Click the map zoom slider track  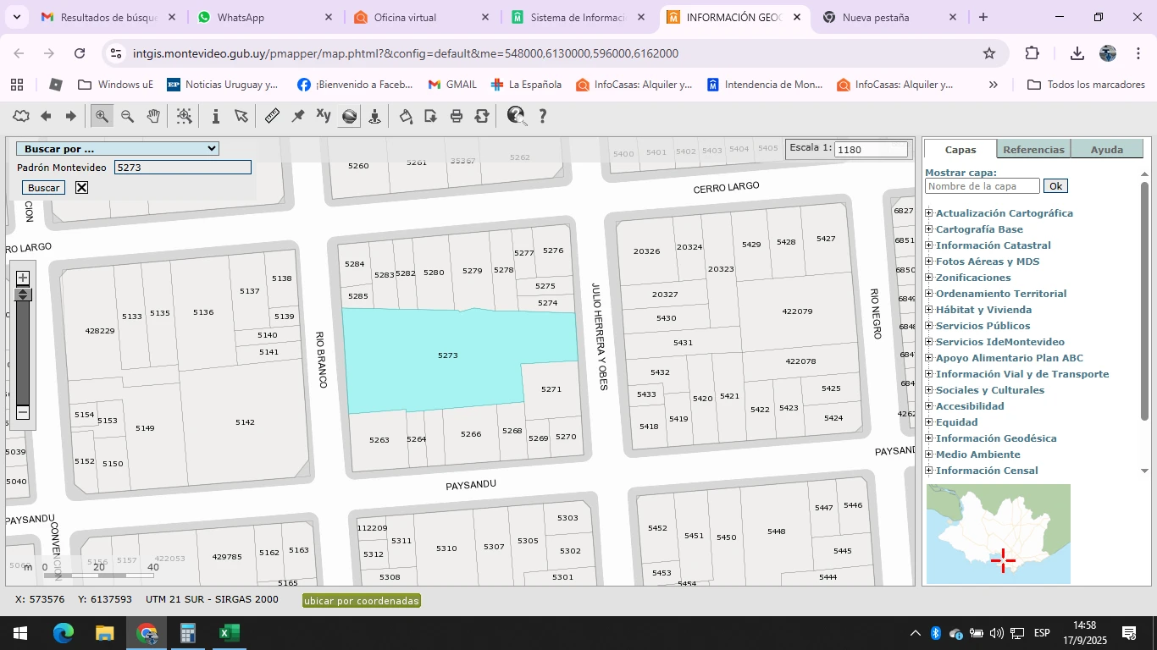click(24, 355)
